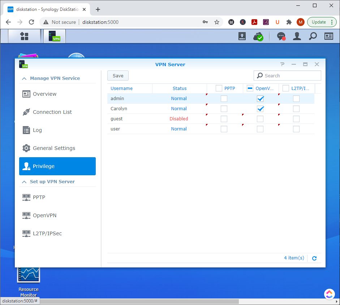Open the Overview page
The width and height of the screenshot is (340, 305).
57,94
